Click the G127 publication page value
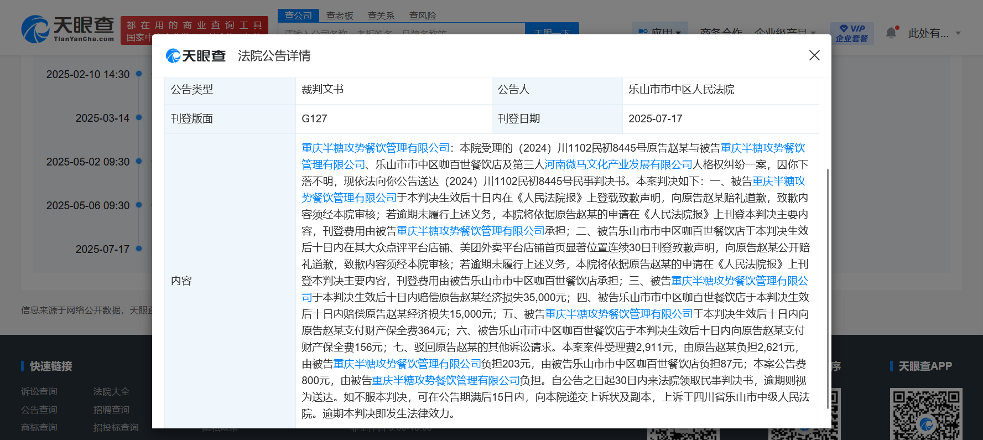Viewport: 983px width, 440px height. pyautogui.click(x=314, y=118)
